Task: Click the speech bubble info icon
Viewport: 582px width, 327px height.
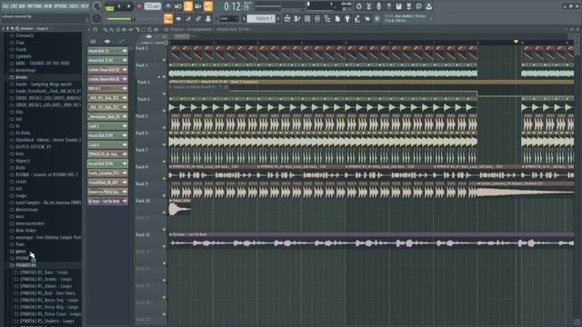Action: [418, 6]
